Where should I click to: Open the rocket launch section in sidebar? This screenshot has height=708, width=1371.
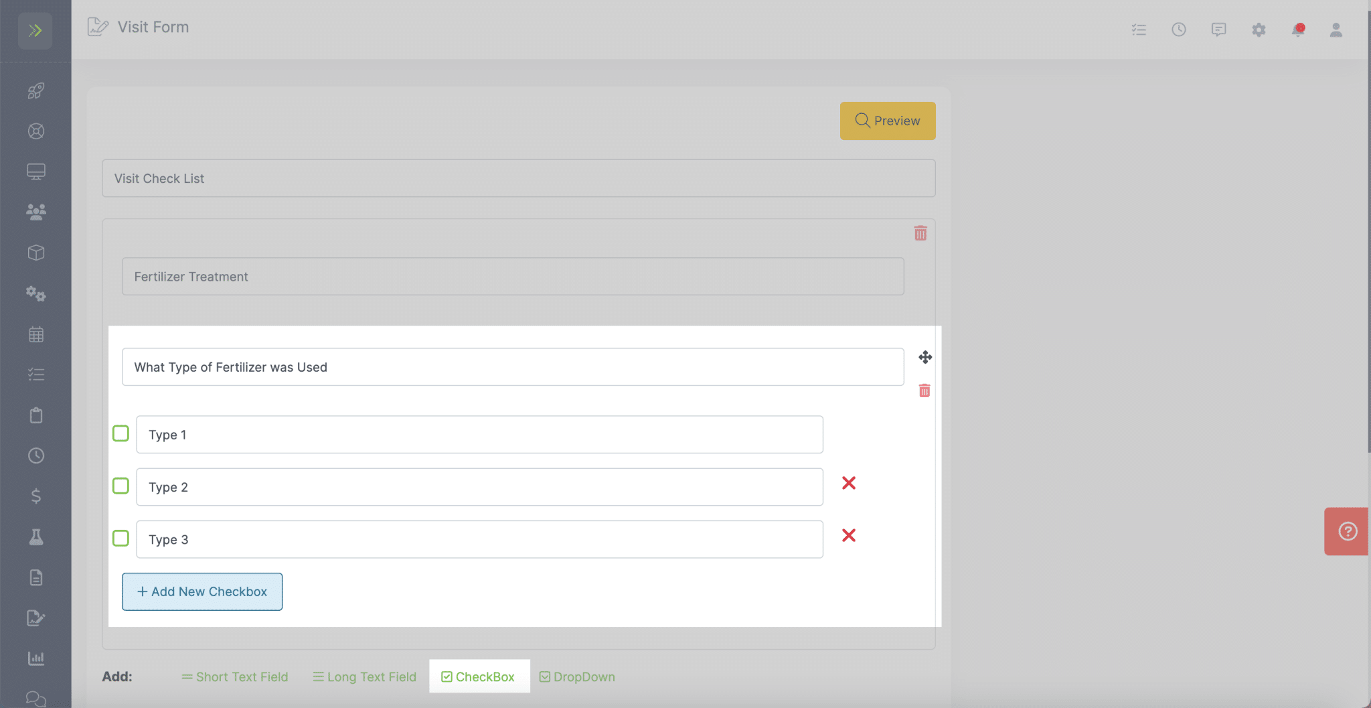coord(36,91)
